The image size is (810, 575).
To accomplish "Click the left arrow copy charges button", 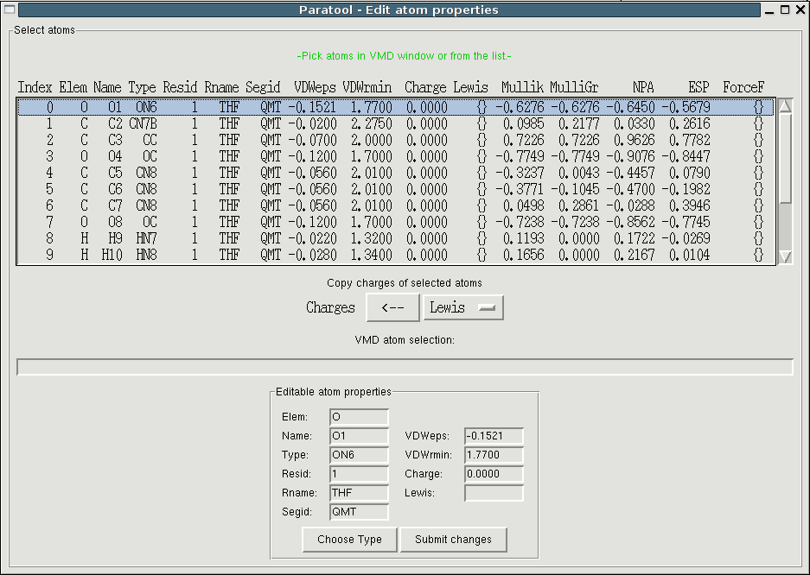I will pos(392,307).
